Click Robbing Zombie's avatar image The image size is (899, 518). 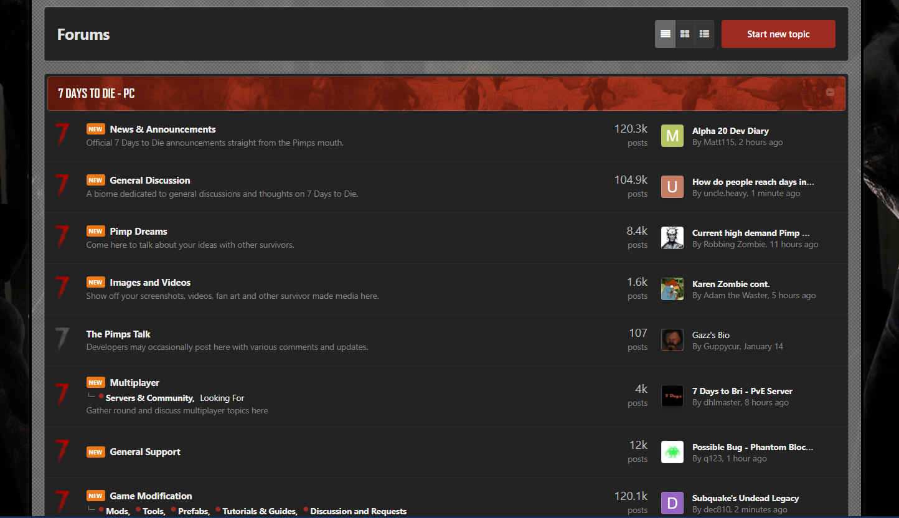tap(672, 238)
